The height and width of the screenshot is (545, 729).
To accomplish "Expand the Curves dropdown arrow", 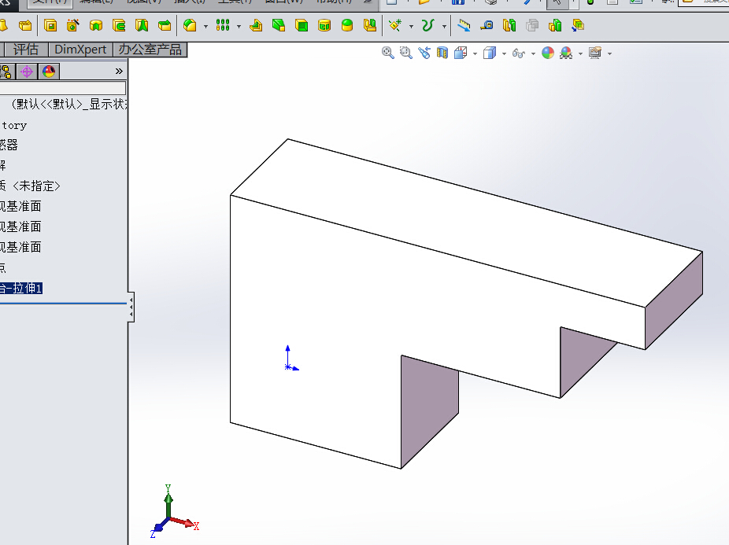I will (x=445, y=27).
